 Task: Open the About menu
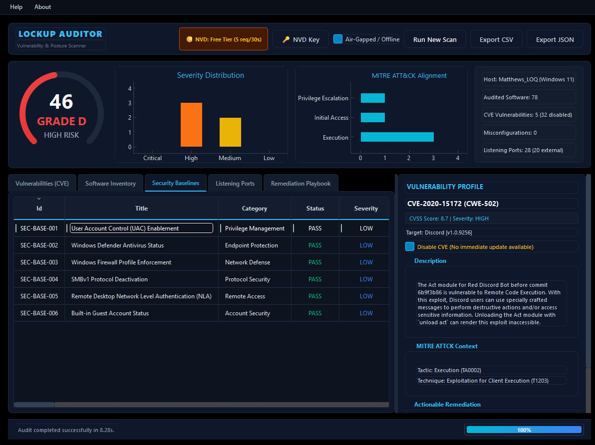click(x=42, y=7)
